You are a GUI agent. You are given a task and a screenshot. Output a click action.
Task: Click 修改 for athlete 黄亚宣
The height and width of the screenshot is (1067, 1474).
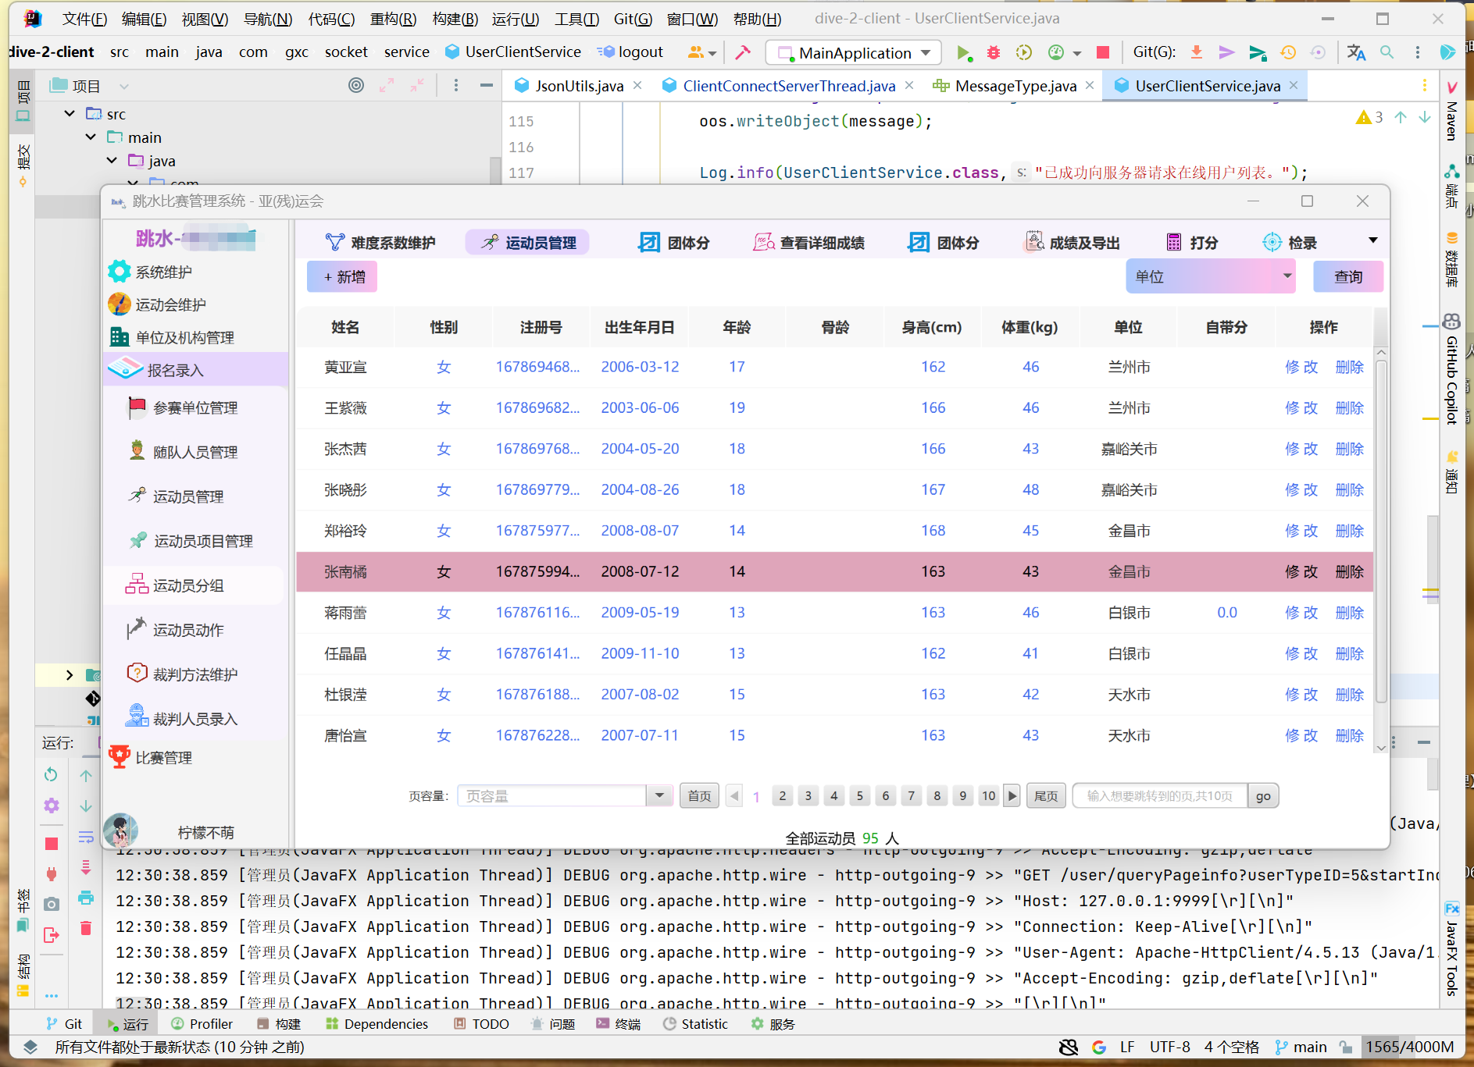[x=1301, y=367]
